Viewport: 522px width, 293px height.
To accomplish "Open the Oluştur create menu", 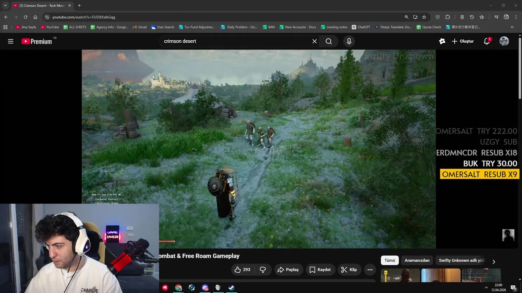I will click(x=463, y=41).
